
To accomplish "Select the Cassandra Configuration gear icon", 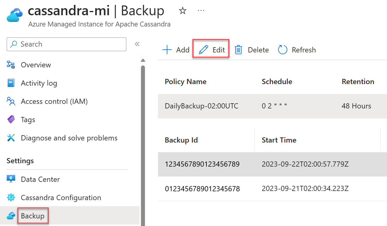I will 11,197.
